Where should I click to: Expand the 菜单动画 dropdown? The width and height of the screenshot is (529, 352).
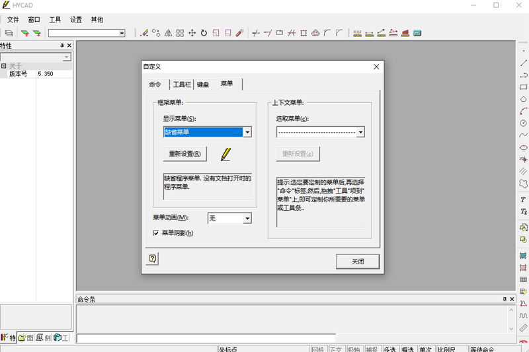pyautogui.click(x=247, y=218)
